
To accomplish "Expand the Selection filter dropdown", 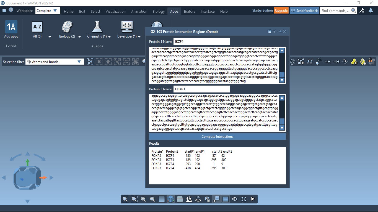I will (55, 62).
